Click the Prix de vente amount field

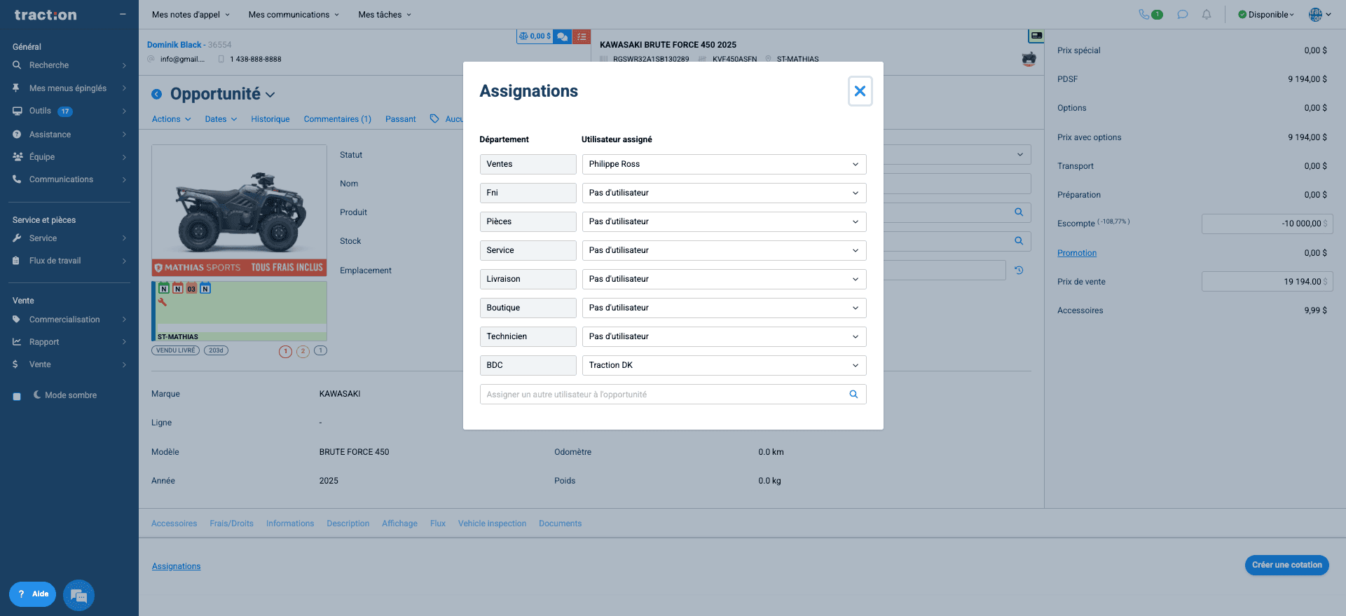[1267, 282]
